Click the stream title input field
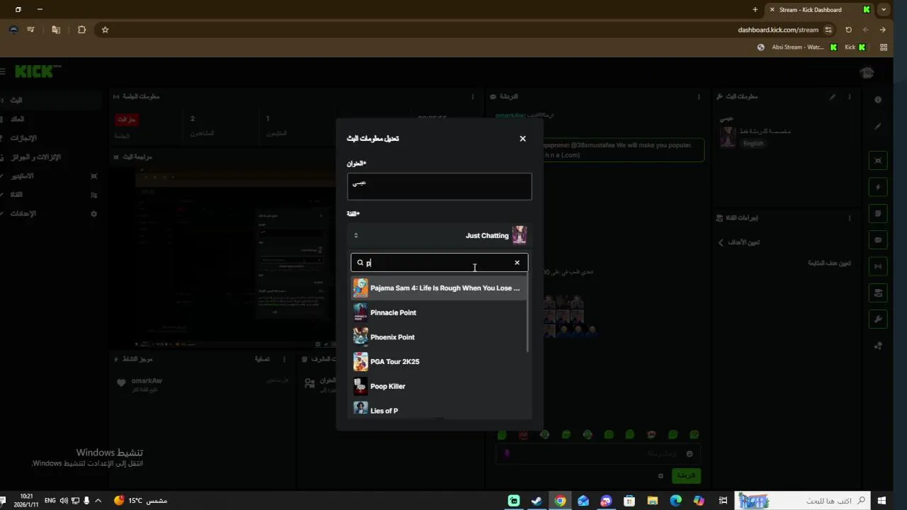 point(439,186)
